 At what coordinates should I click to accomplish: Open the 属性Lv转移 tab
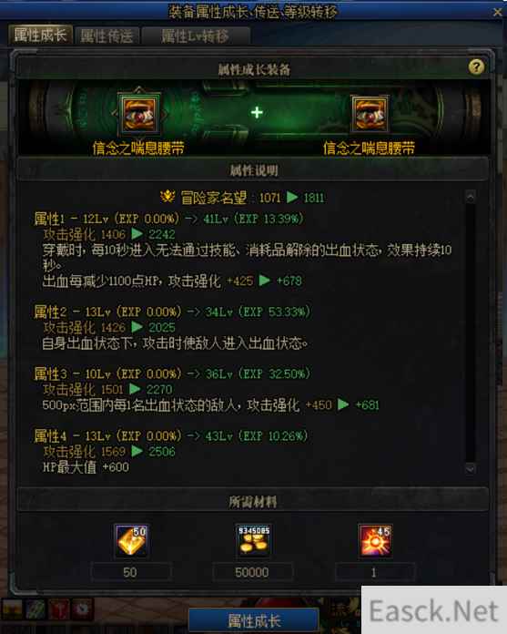tap(196, 36)
